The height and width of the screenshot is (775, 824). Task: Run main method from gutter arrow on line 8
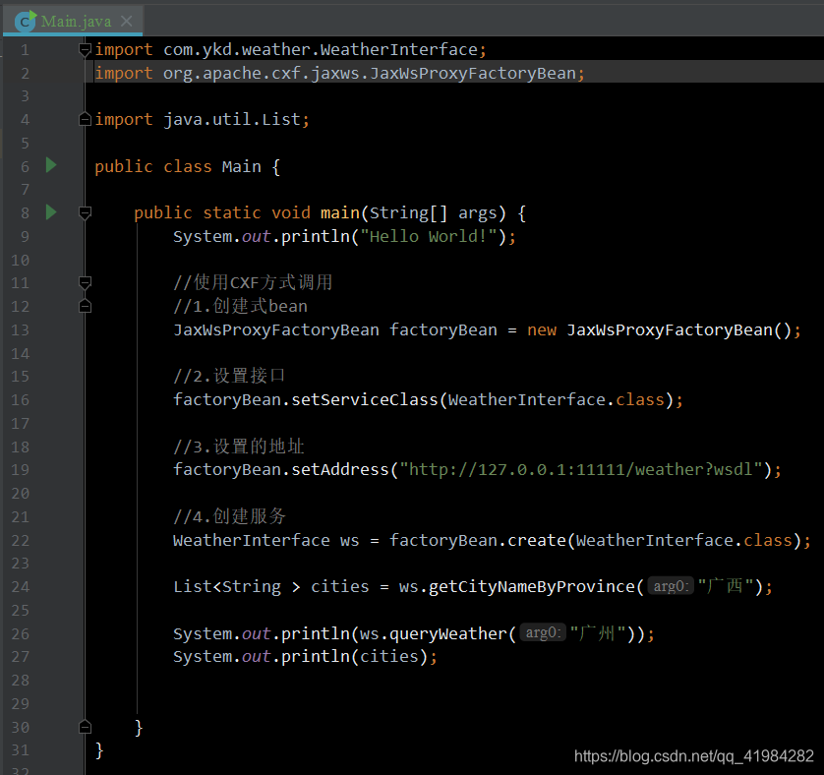pyautogui.click(x=51, y=211)
